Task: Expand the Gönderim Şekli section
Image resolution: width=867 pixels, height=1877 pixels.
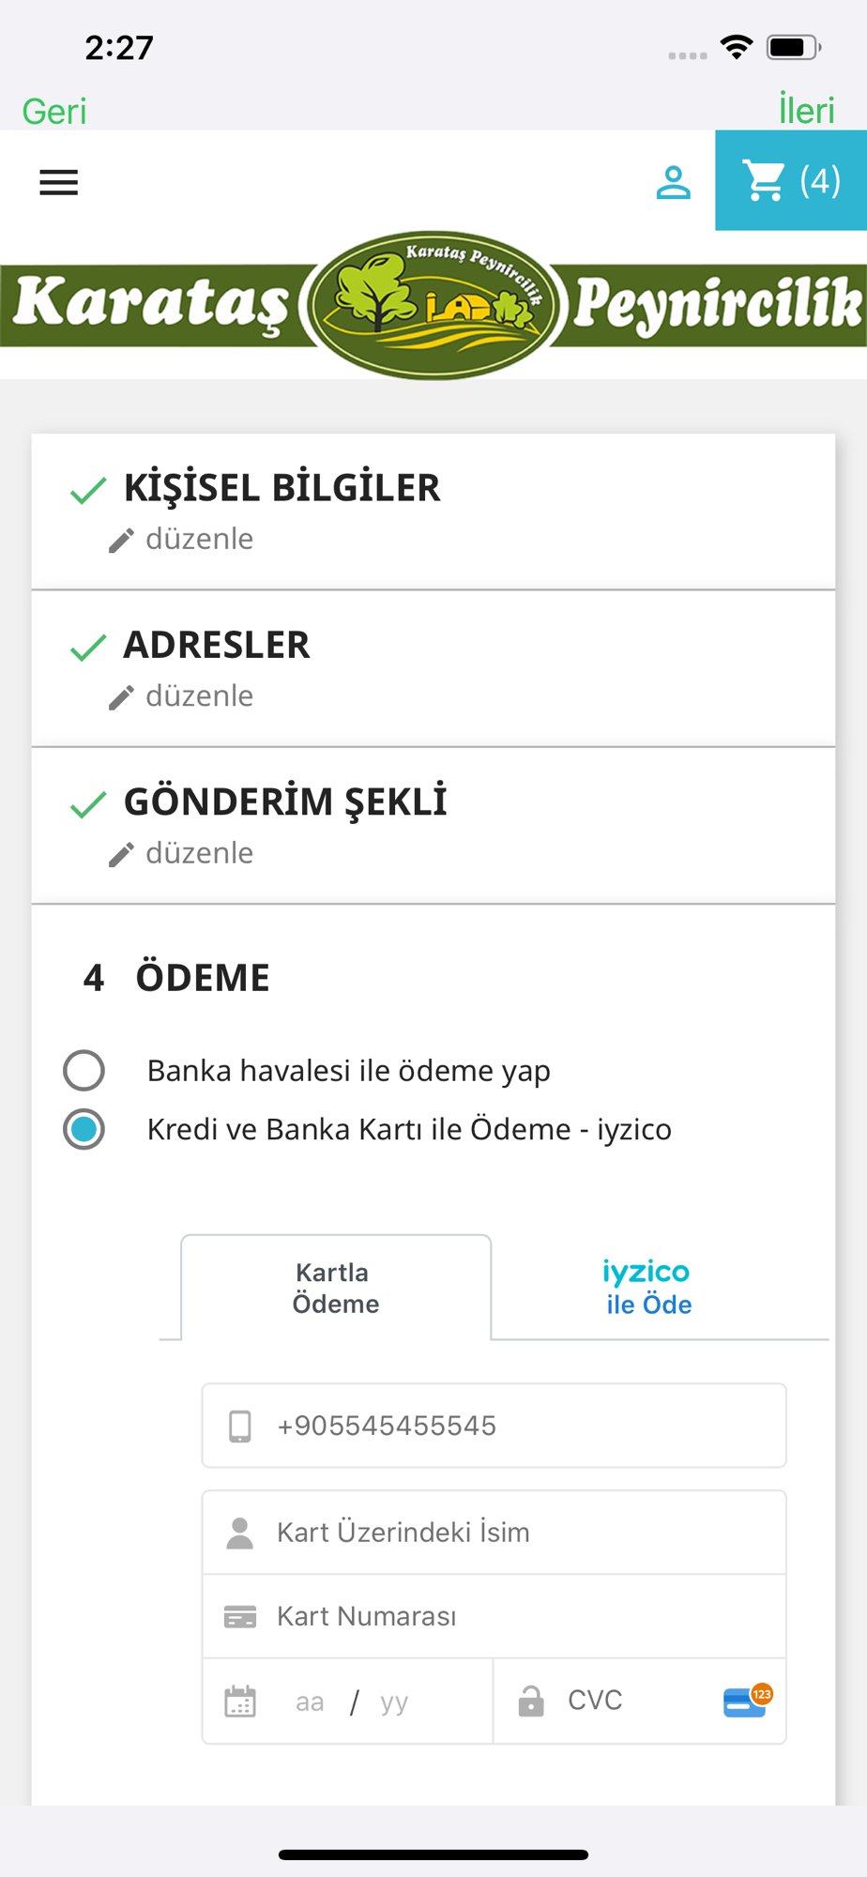Action: coord(285,801)
